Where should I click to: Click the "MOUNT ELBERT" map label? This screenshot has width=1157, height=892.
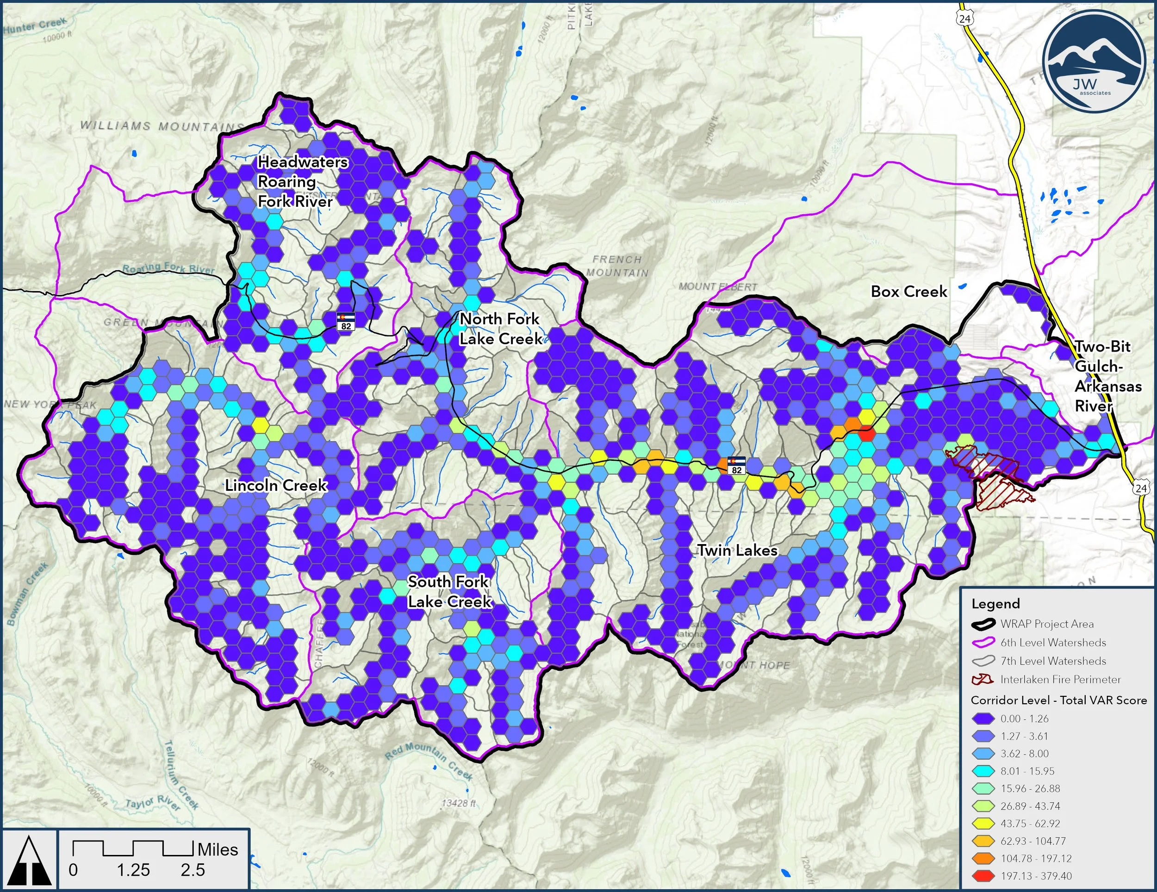[x=718, y=286]
